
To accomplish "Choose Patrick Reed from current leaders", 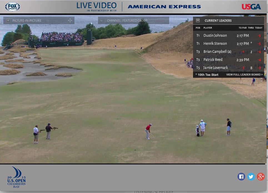I will tap(213, 60).
